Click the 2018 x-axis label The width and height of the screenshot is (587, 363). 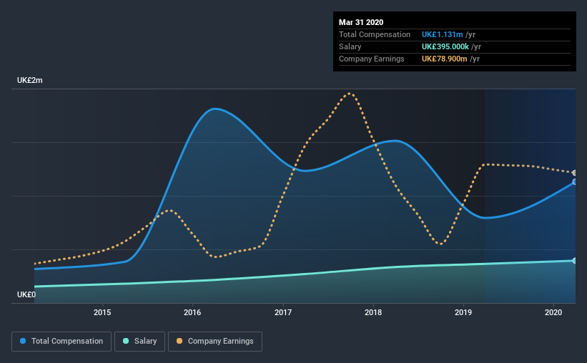pyautogui.click(x=373, y=312)
